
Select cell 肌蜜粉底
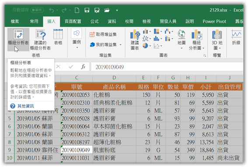(x=114, y=150)
